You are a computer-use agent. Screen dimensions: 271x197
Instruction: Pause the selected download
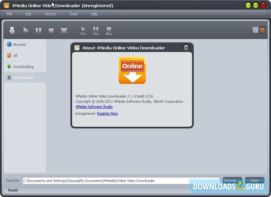pyautogui.click(x=38, y=31)
